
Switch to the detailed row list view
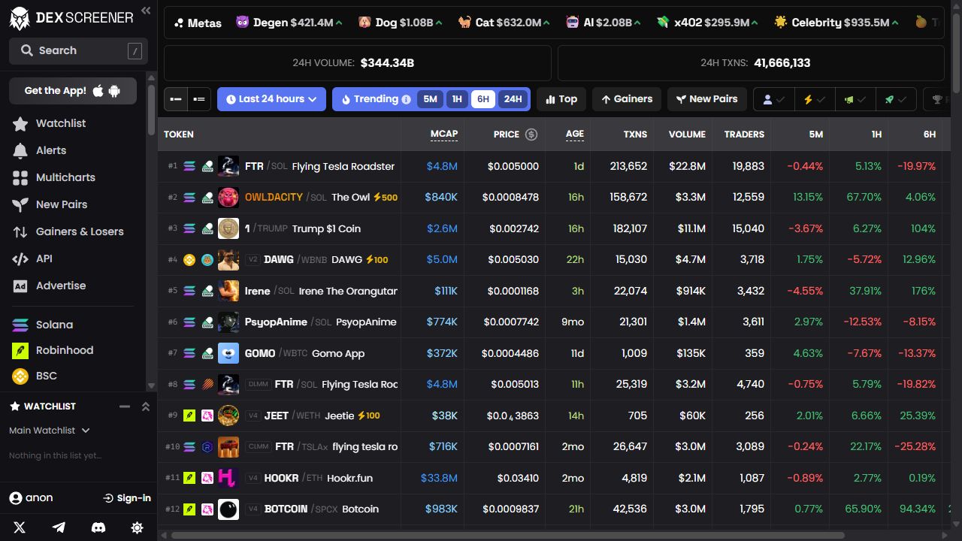tap(198, 99)
